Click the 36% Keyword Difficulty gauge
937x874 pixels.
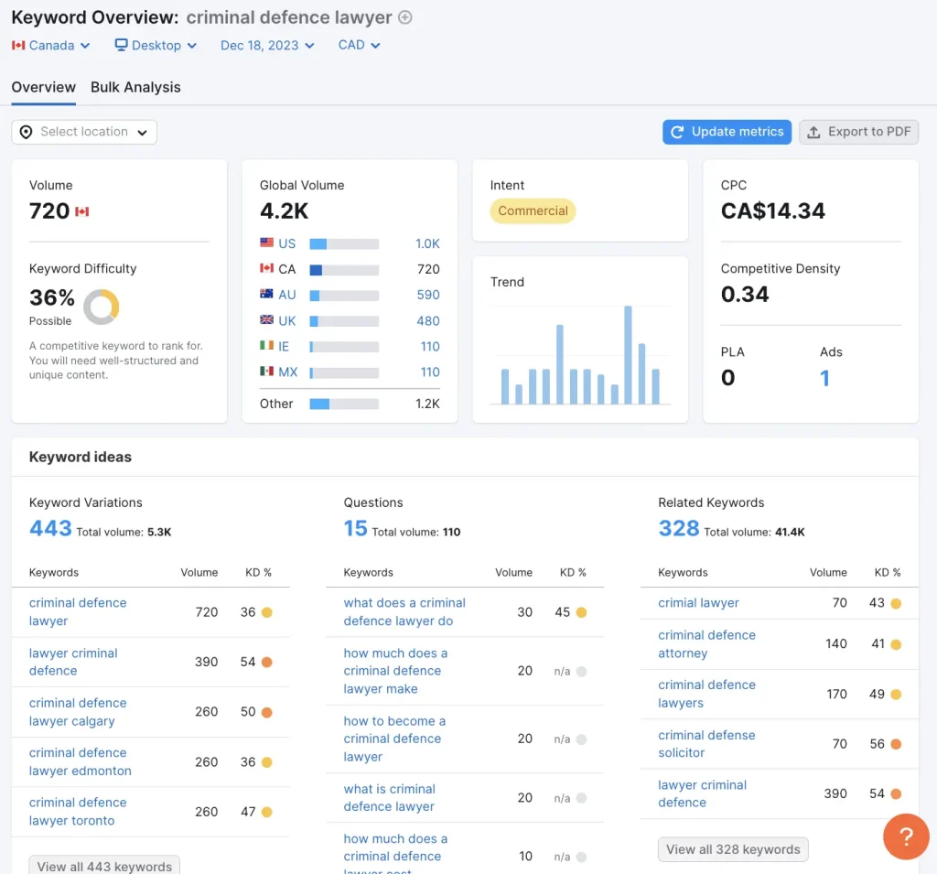tap(101, 307)
